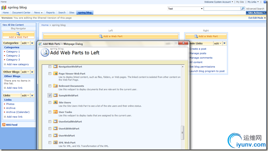Uncheck the SampleWebPart checkbox

(x=50, y=95)
